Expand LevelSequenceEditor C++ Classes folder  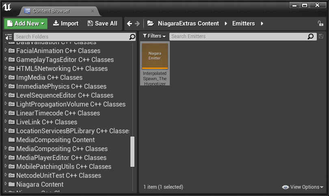pyautogui.click(x=6, y=94)
